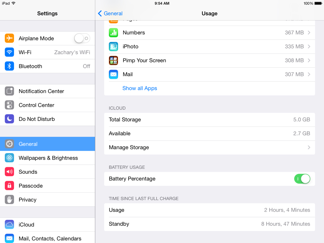Screen dimensions: 324x243
Task: Go back to General
Action: pyautogui.click(x=110, y=13)
